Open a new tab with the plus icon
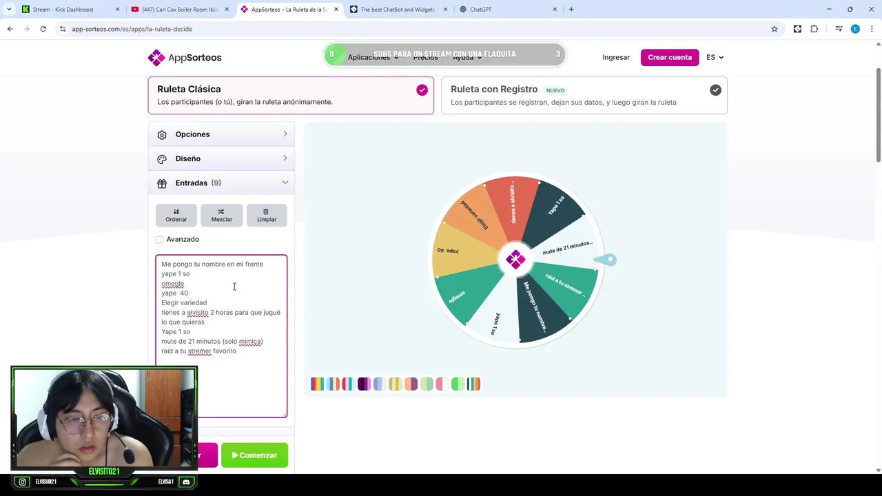 [571, 10]
